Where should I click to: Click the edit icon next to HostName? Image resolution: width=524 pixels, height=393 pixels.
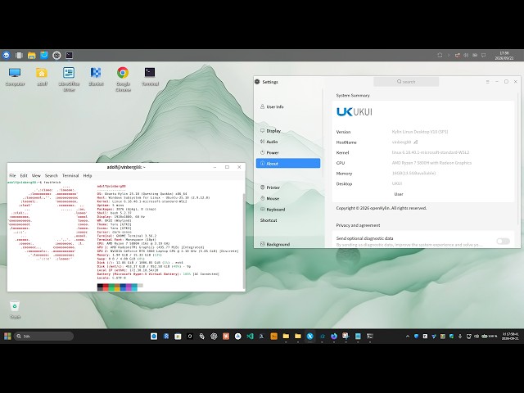tap(415, 142)
